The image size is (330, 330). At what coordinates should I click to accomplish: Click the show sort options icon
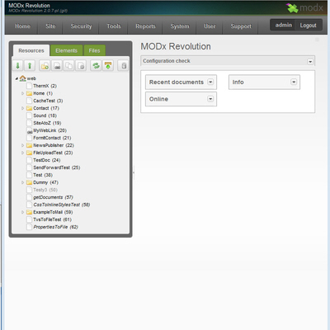[x=108, y=66]
